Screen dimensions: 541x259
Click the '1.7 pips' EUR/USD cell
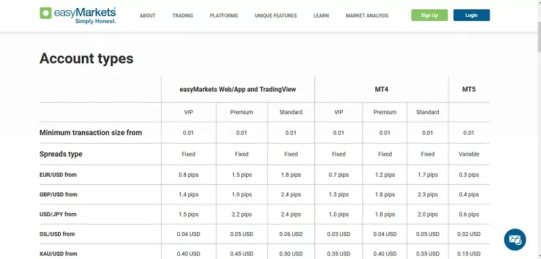tap(427, 175)
